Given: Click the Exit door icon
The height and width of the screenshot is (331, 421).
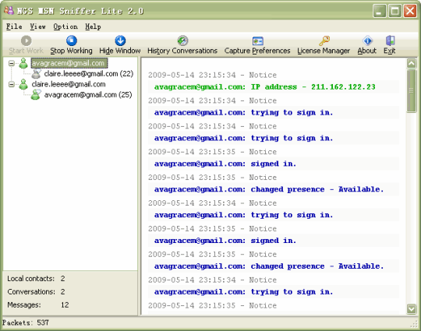Looking at the screenshot, I should click(x=390, y=40).
